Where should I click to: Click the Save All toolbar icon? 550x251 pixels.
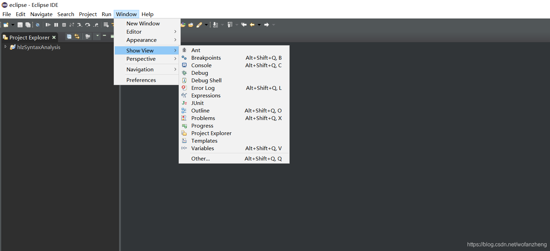[x=28, y=25]
